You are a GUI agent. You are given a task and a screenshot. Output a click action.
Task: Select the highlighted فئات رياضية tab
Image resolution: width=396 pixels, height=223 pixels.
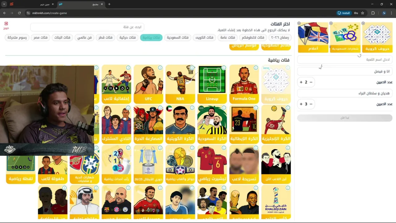[x=151, y=37]
